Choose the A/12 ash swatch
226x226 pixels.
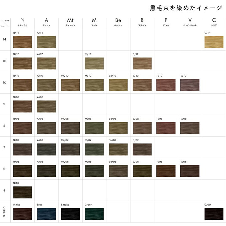click(46, 63)
